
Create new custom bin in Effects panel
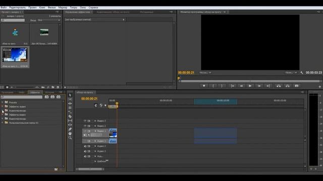56,169
